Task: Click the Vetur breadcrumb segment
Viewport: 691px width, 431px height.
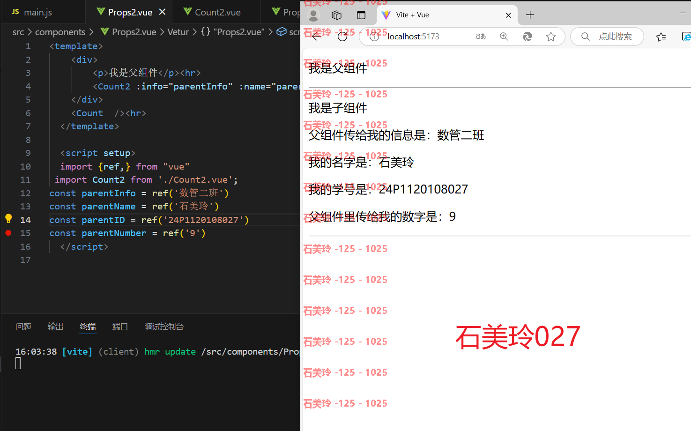Action: click(x=178, y=32)
